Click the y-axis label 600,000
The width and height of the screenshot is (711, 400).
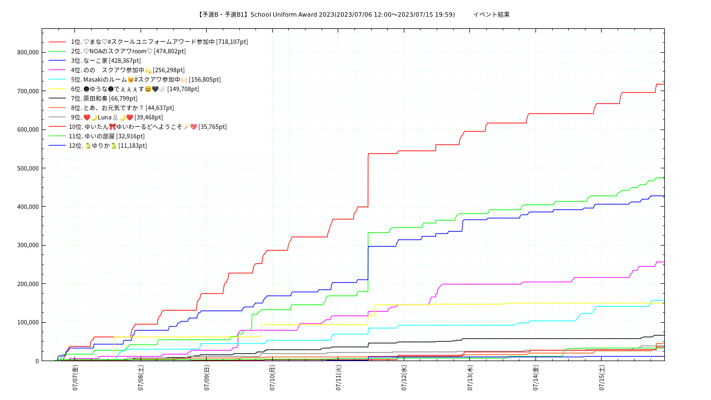[x=28, y=129]
